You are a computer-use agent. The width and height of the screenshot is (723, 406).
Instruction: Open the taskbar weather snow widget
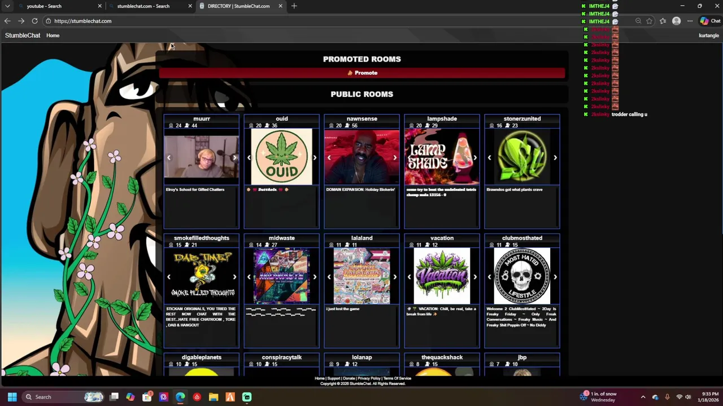pos(599,397)
